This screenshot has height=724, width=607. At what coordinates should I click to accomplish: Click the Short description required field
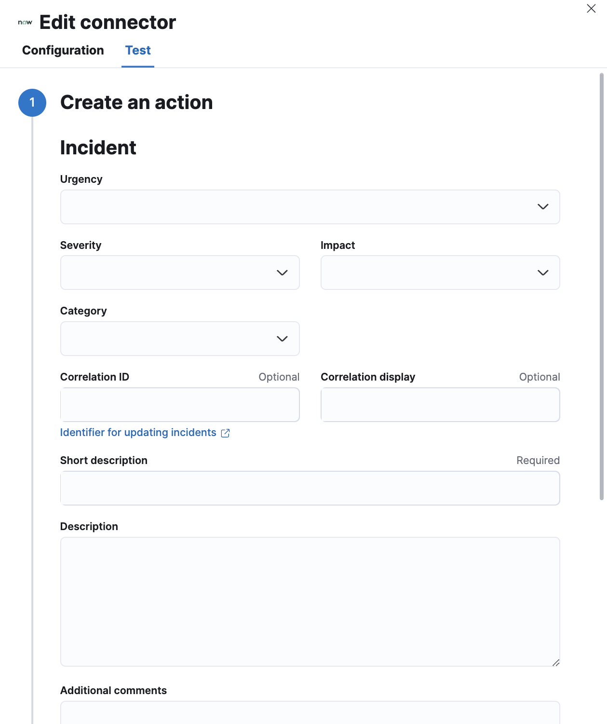tap(310, 488)
